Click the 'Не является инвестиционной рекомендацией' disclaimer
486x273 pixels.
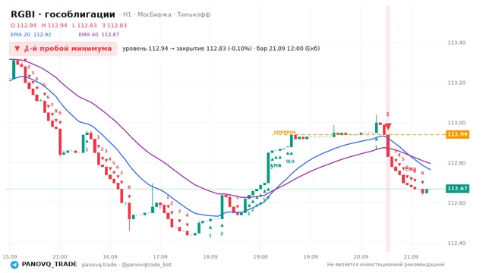coord(386,265)
